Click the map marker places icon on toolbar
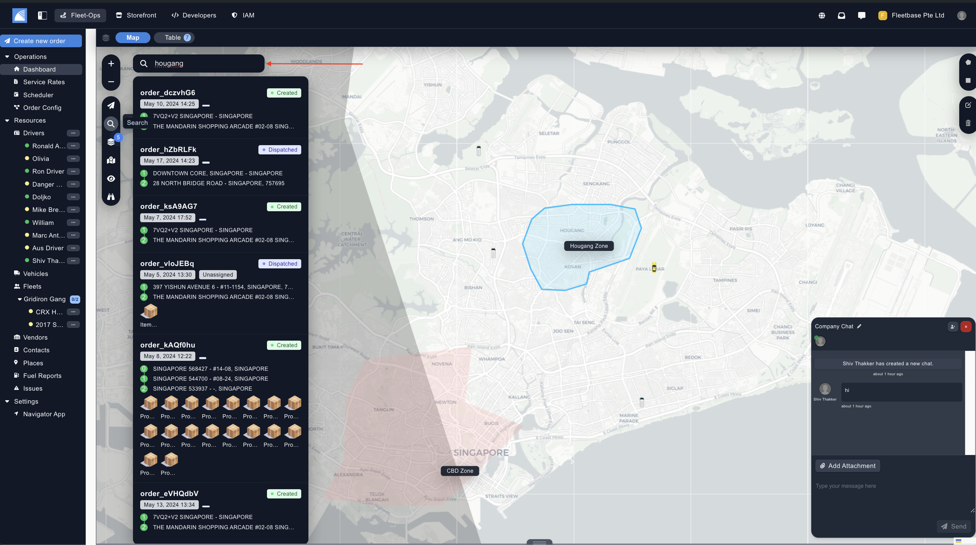976x545 pixels. click(x=111, y=160)
